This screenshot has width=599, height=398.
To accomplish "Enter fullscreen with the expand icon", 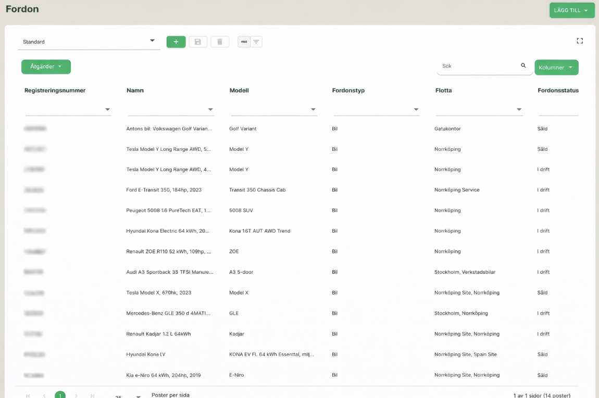I will tap(579, 41).
